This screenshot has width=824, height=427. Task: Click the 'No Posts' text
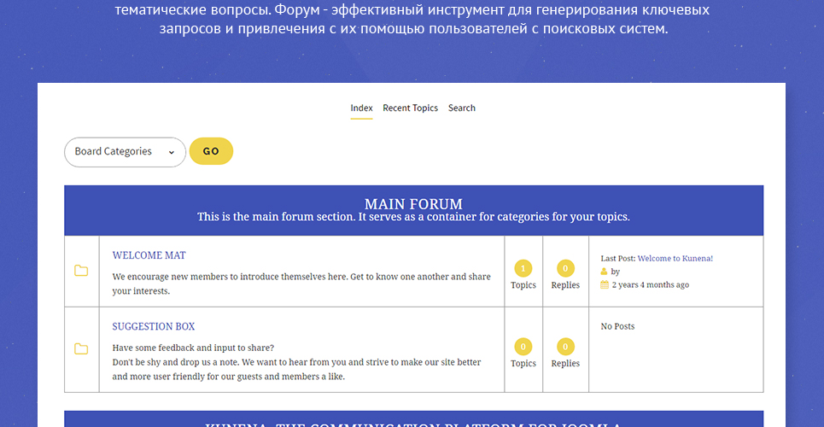tap(617, 326)
